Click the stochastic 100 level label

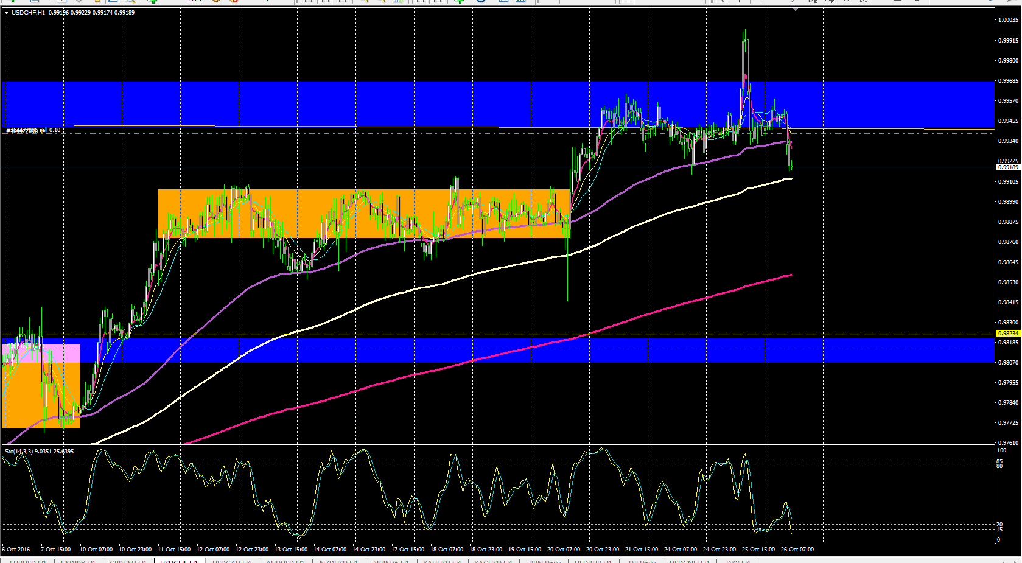(x=1002, y=450)
